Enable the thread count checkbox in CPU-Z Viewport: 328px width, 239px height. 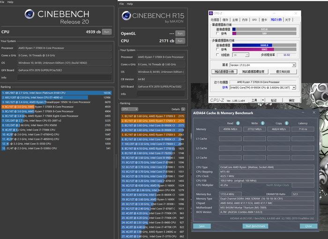[x=217, y=55]
